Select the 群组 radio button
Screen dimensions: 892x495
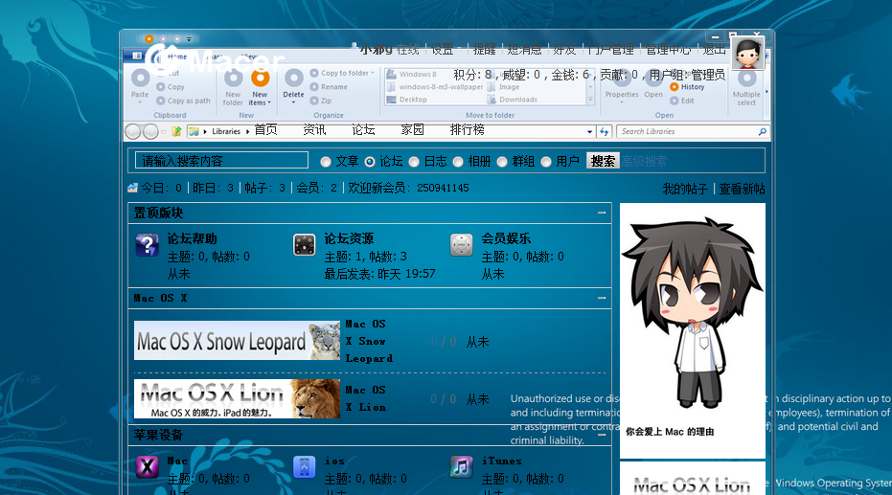[502, 162]
